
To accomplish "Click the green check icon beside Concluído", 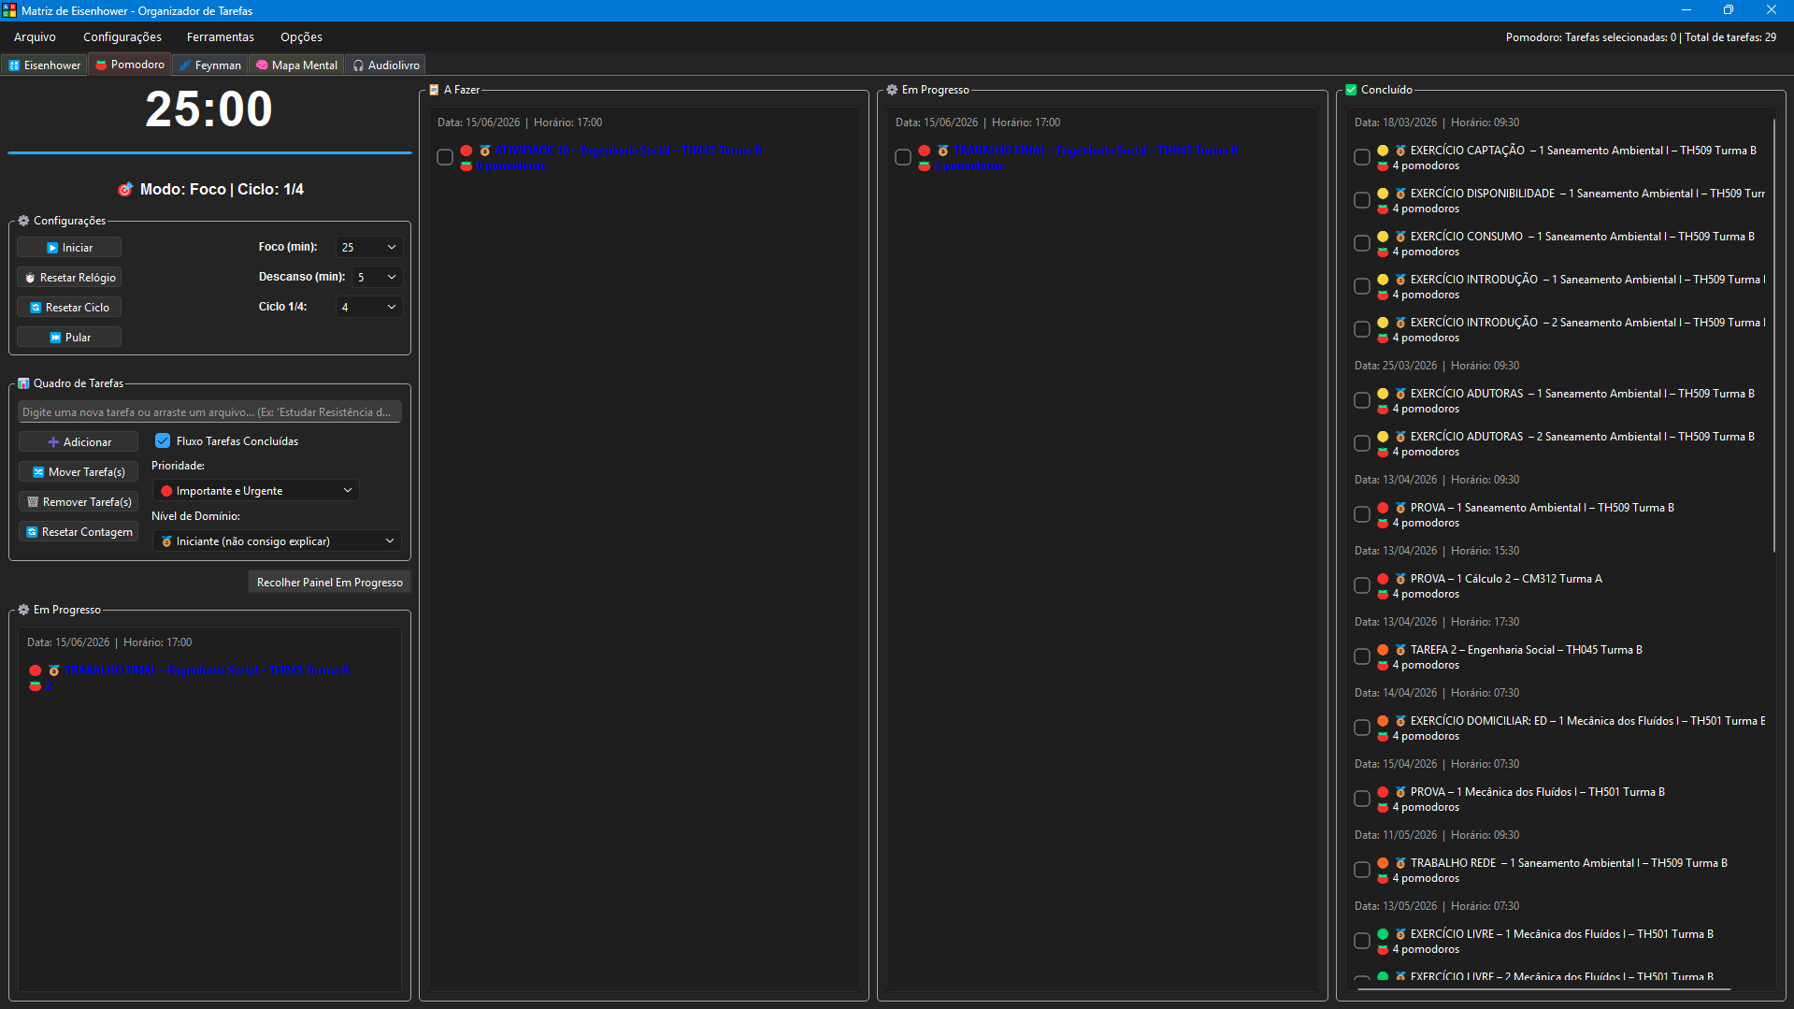I will (x=1351, y=90).
